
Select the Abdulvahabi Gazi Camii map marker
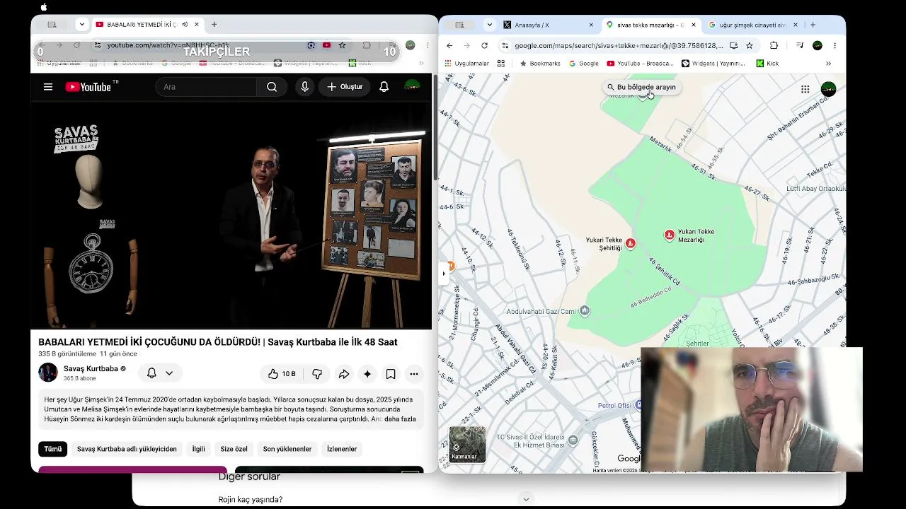[584, 311]
